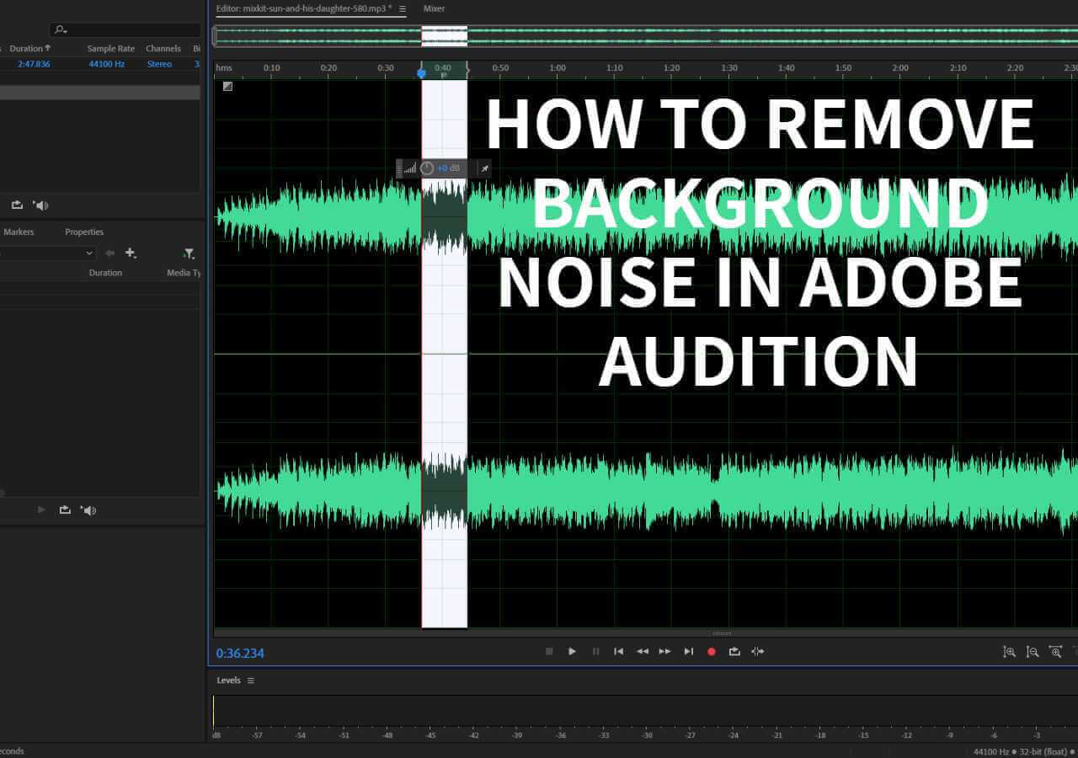Stop playback with the Stop button

click(549, 651)
